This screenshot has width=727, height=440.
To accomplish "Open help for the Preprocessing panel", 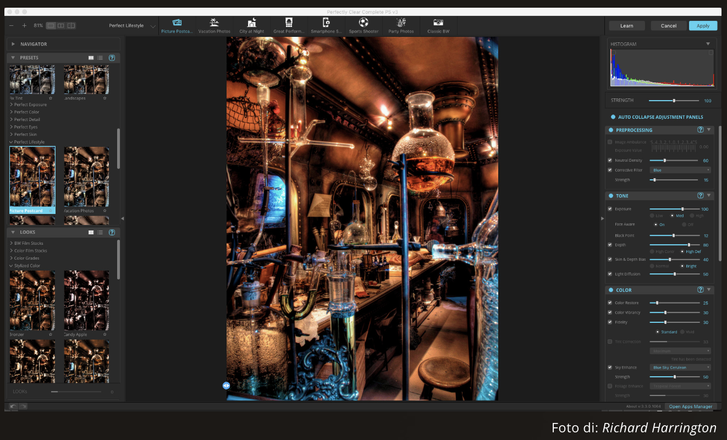I will (x=701, y=130).
